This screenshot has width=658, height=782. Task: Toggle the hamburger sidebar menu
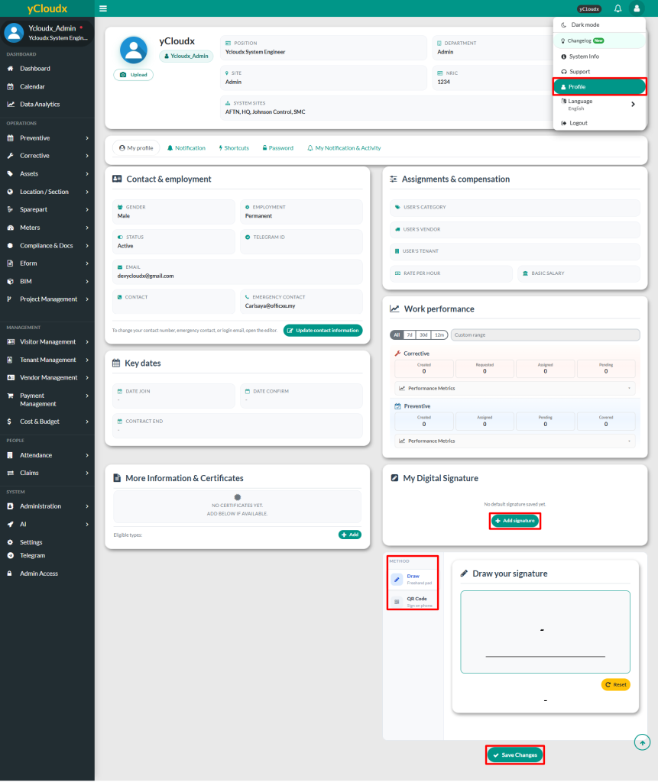103,8
